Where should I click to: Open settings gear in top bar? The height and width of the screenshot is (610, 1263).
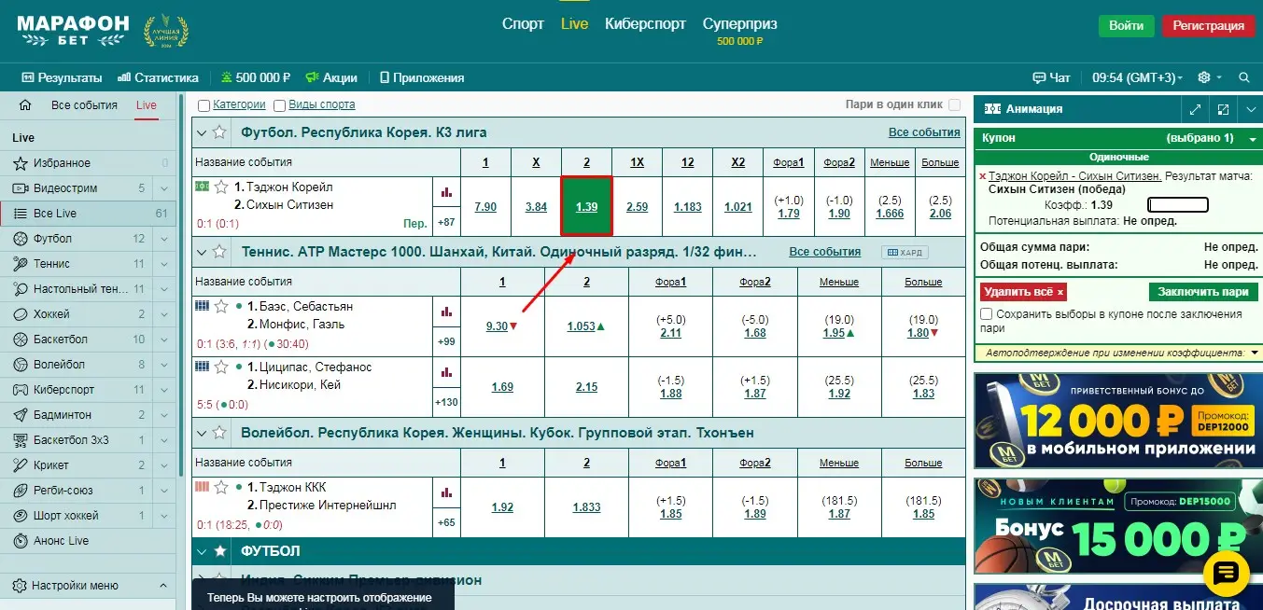point(1204,77)
